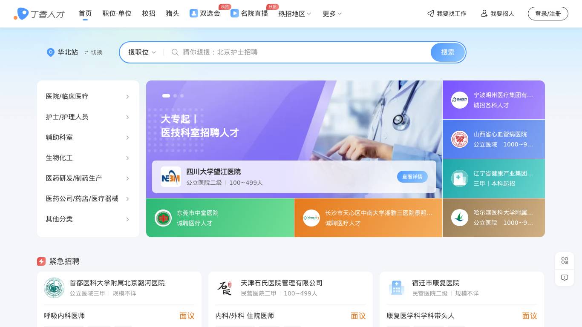Open the feedback bubble icon on the right edge

565,278
